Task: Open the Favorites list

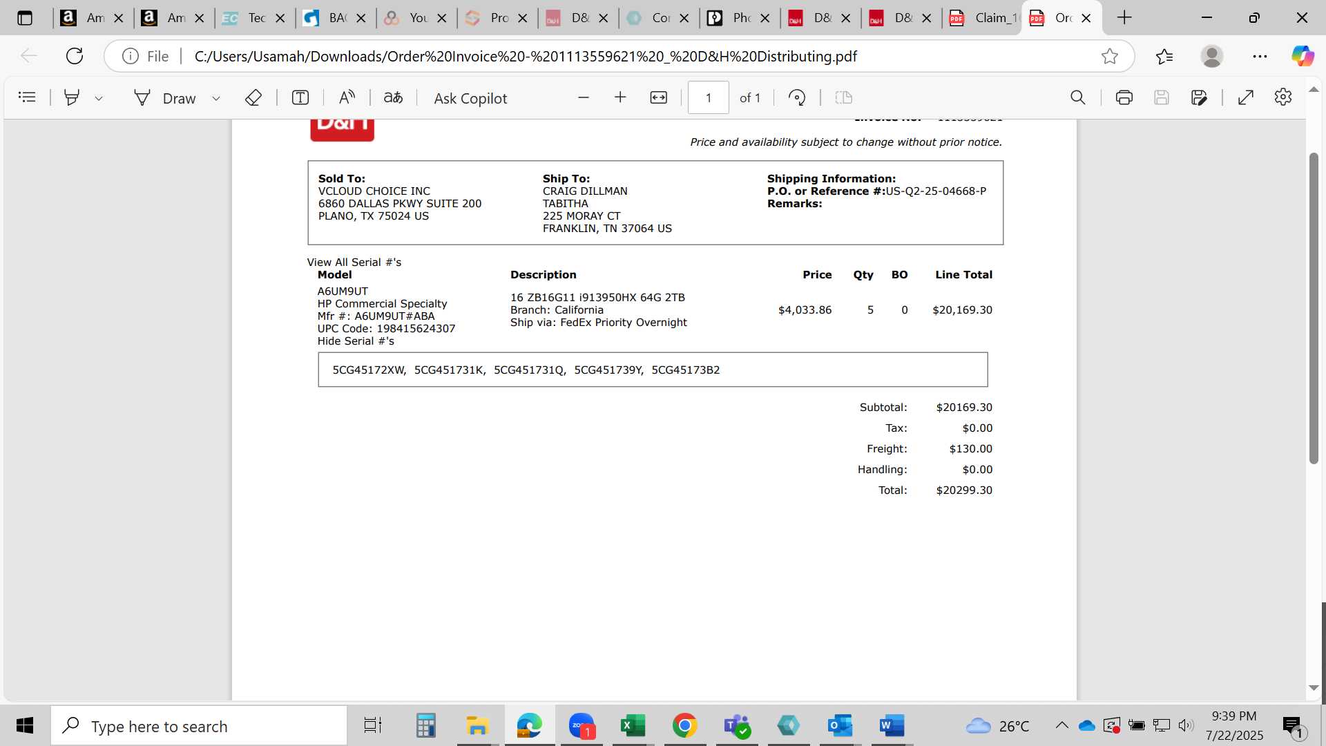Action: pos(1164,56)
